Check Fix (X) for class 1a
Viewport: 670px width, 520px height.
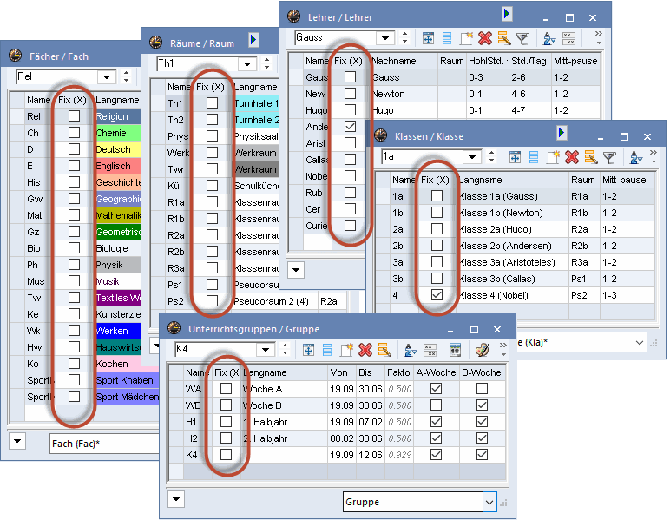pyautogui.click(x=437, y=195)
